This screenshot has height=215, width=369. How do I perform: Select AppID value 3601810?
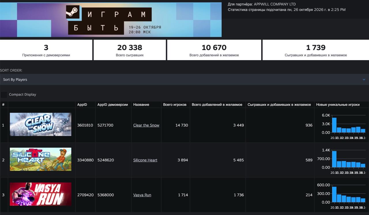(85, 125)
